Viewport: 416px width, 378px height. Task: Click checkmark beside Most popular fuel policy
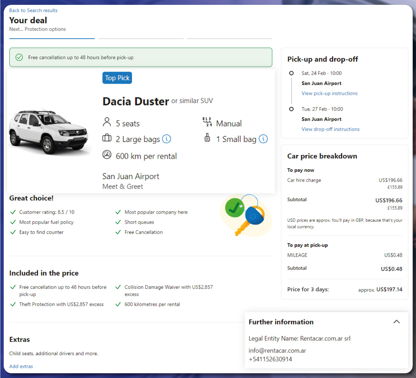(x=13, y=222)
